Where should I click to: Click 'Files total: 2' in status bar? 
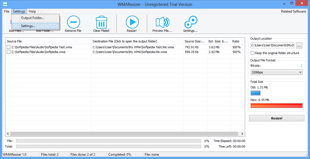(x=50, y=155)
